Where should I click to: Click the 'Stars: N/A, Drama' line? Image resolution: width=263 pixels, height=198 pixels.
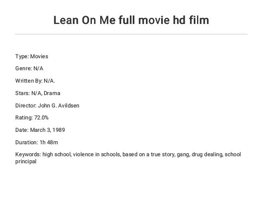pyautogui.click(x=38, y=93)
